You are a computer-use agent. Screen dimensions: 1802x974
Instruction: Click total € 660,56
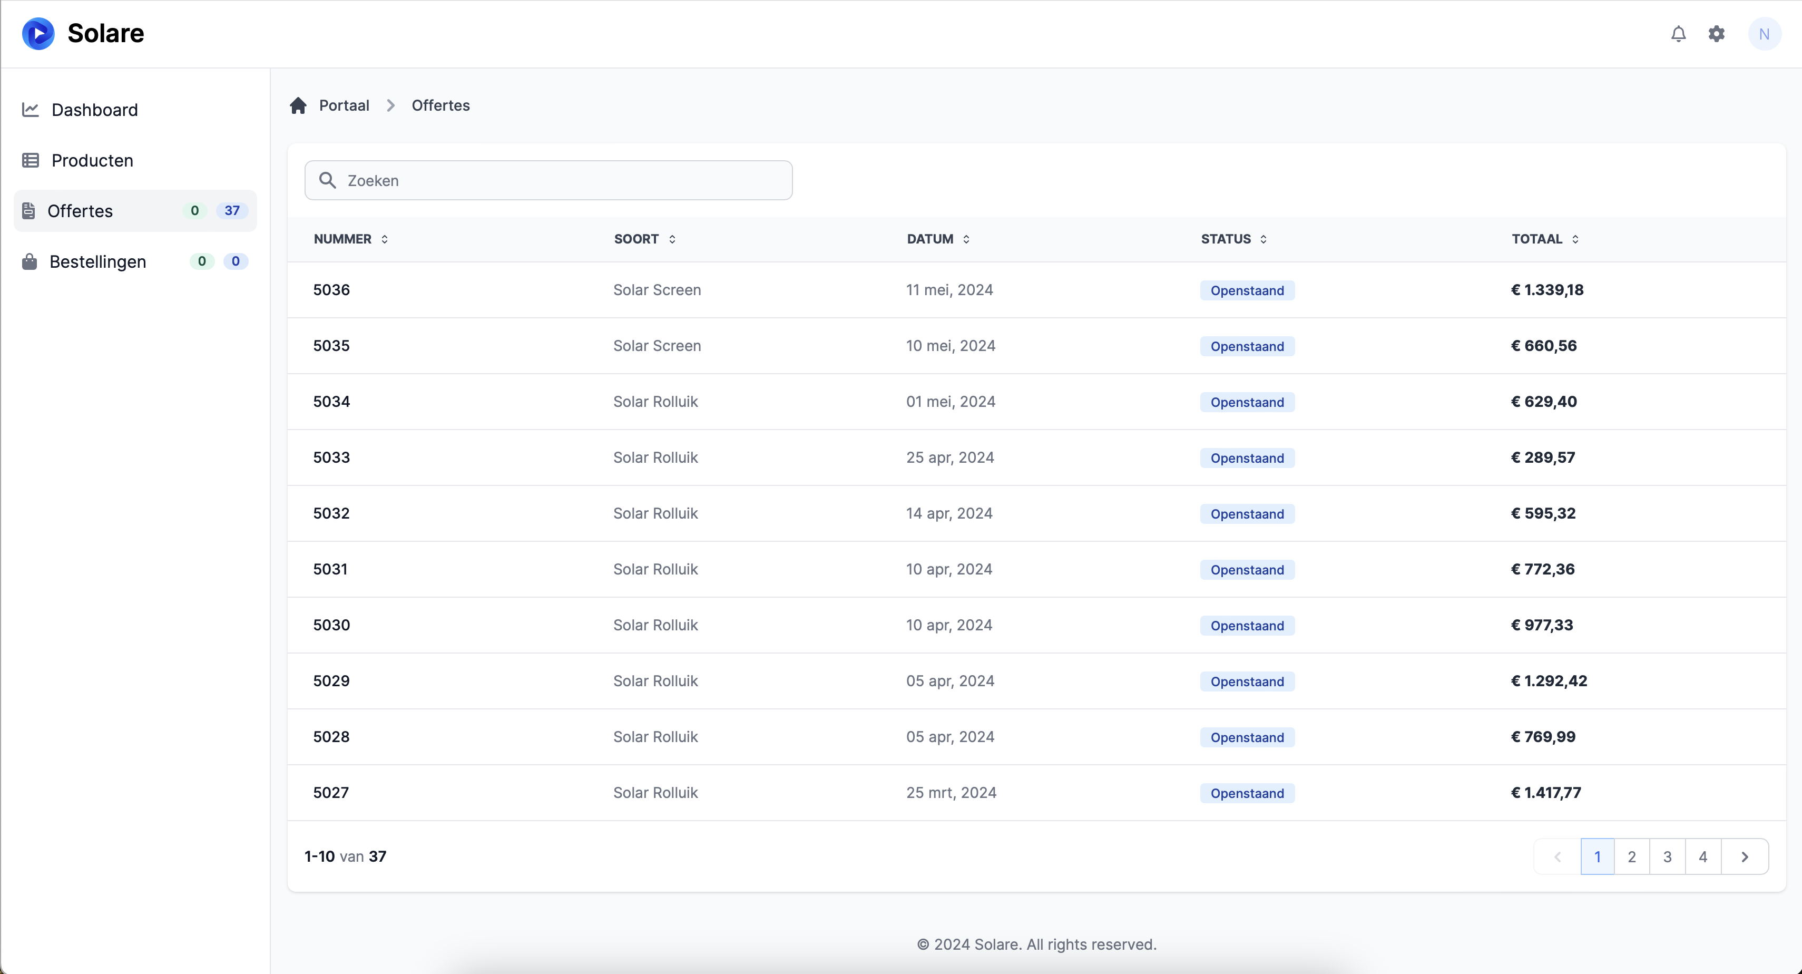coord(1544,346)
